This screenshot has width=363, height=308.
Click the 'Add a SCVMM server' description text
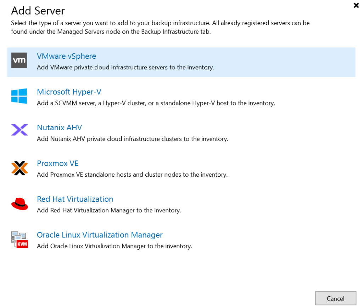tap(156, 103)
